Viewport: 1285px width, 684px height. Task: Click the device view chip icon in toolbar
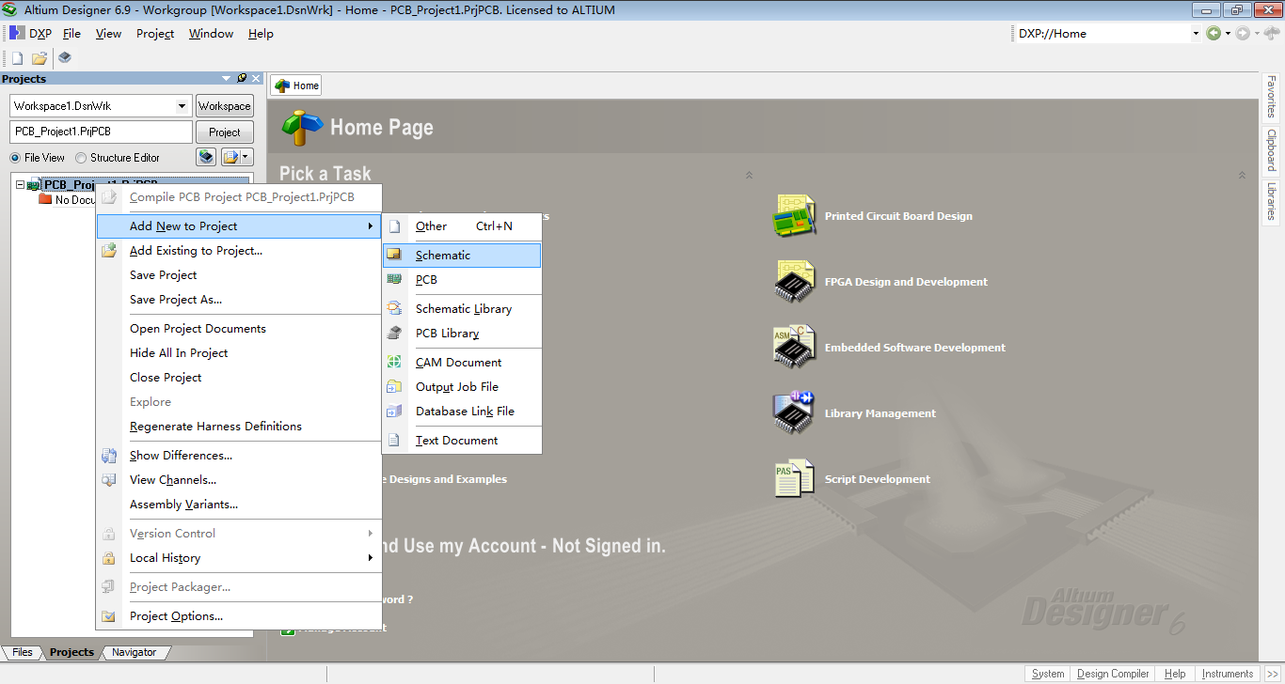[64, 57]
